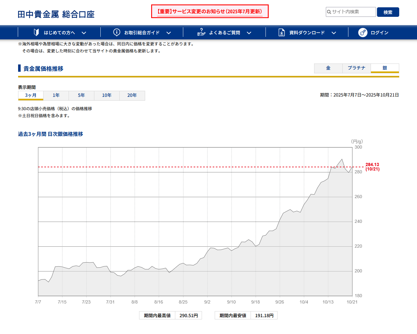The height and width of the screenshot is (334, 417).
Task: Switch to the 金 price tab
Action: tap(328, 68)
